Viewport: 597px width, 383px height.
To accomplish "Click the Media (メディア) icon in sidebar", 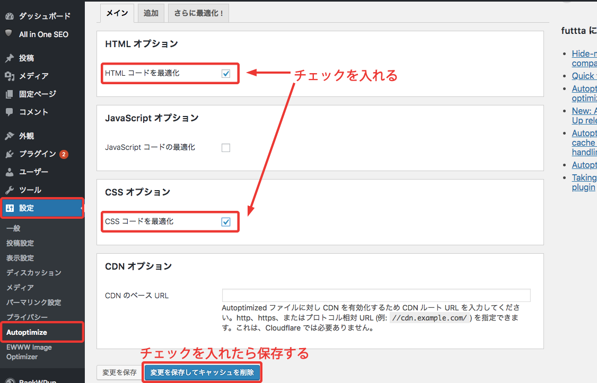I will click(9, 76).
